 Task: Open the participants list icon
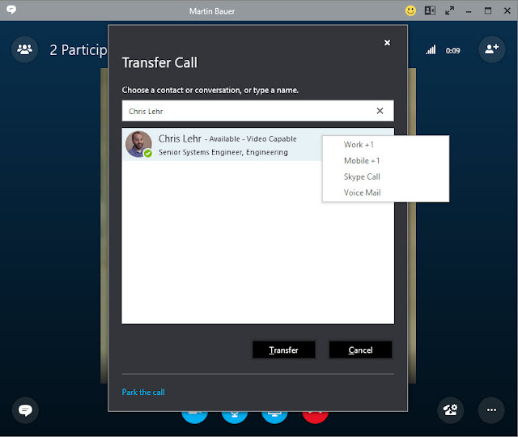tap(24, 49)
